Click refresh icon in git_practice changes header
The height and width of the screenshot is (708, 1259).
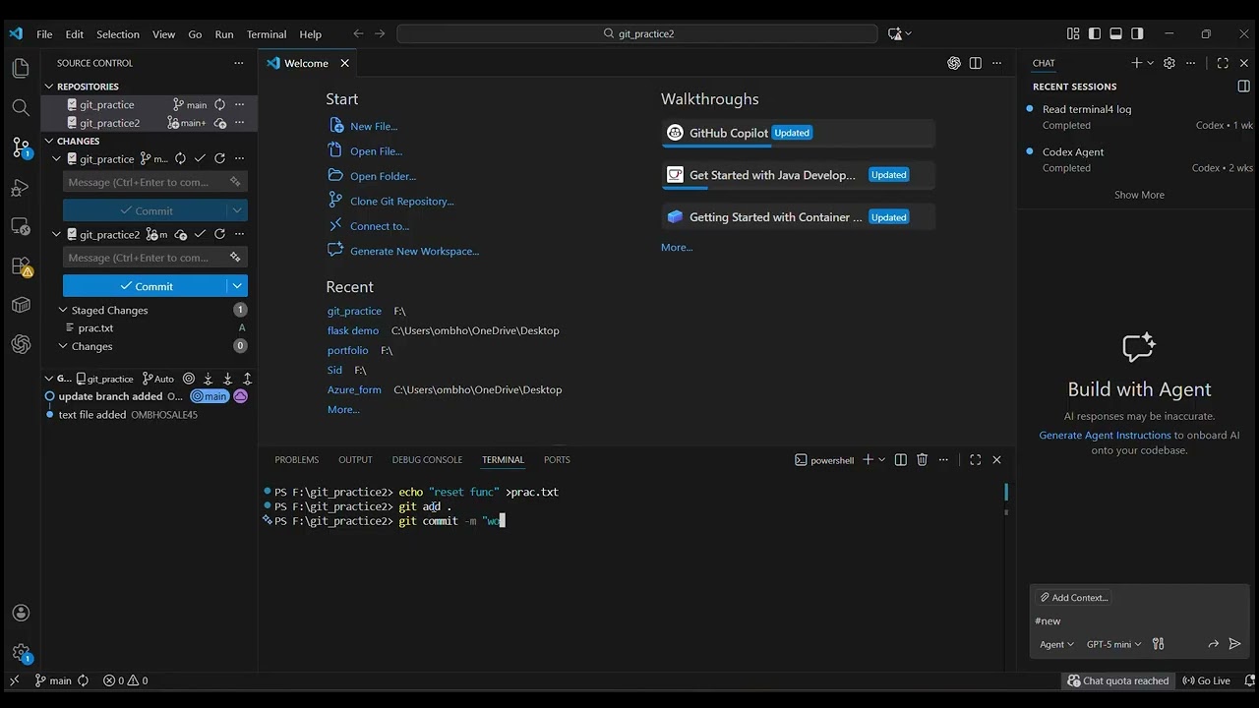point(219,158)
